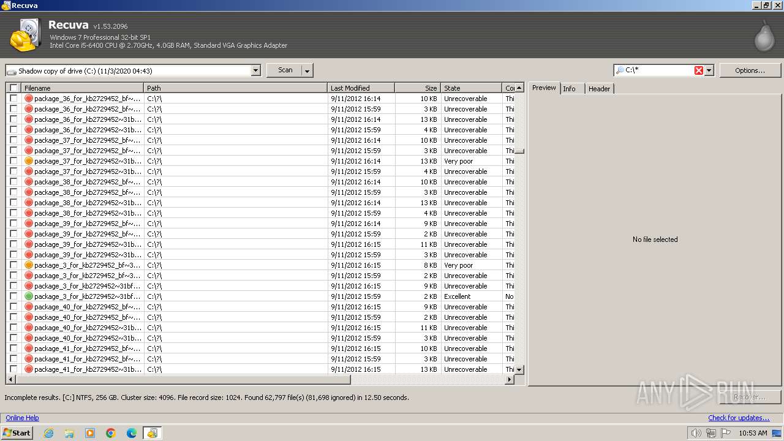
Task: Click the Check for updates link
Action: [x=739, y=418]
